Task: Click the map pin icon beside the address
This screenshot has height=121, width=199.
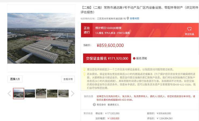Action: pyautogui.click(x=128, y=18)
